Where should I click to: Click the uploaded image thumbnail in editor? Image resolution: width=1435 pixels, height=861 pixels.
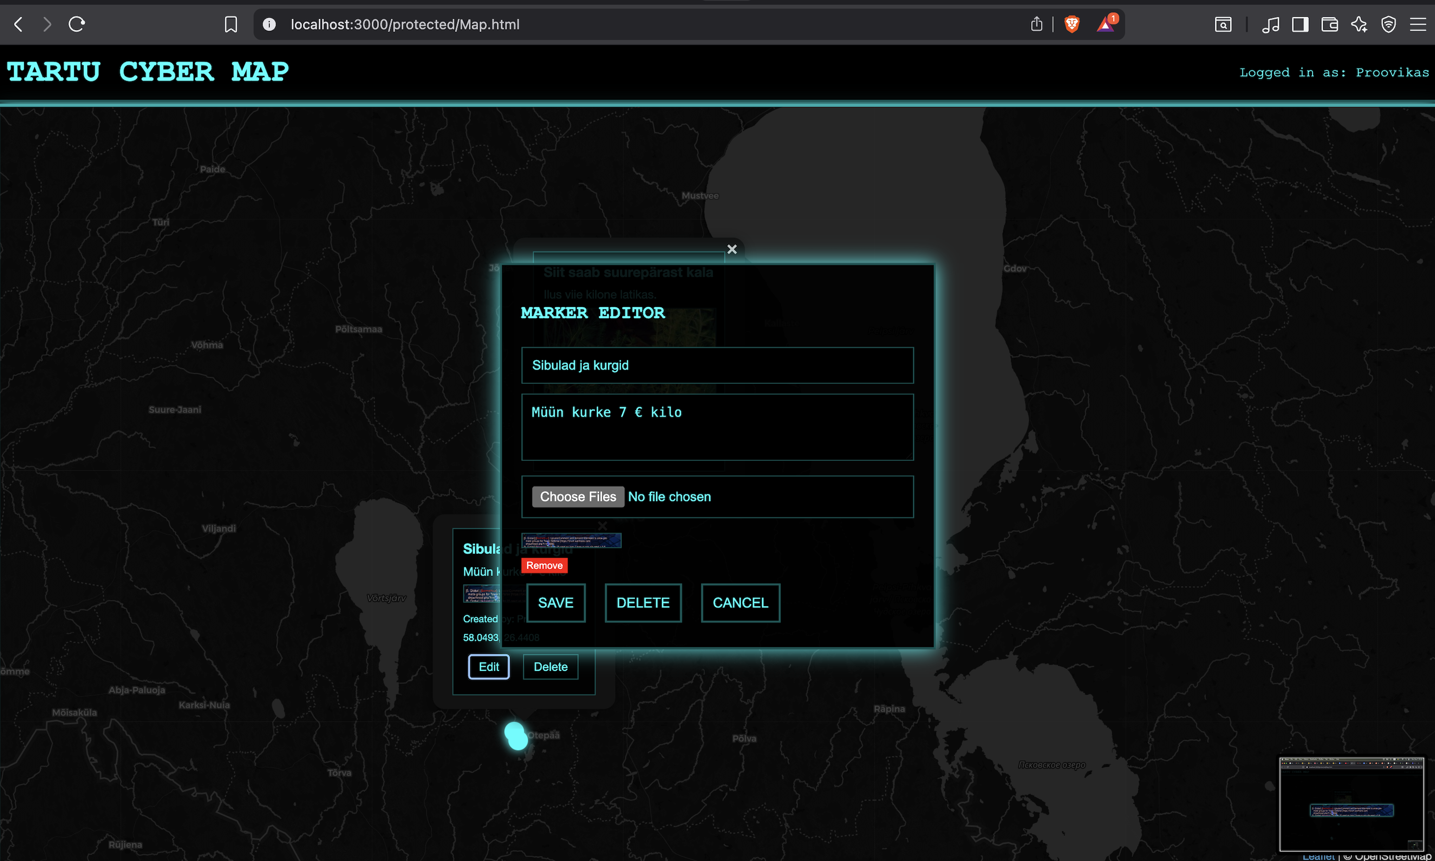tap(571, 541)
